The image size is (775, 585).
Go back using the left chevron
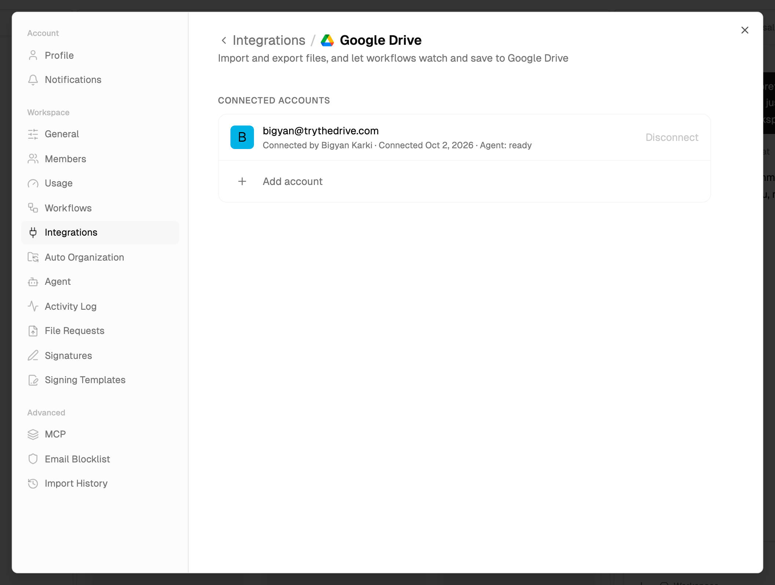(224, 40)
